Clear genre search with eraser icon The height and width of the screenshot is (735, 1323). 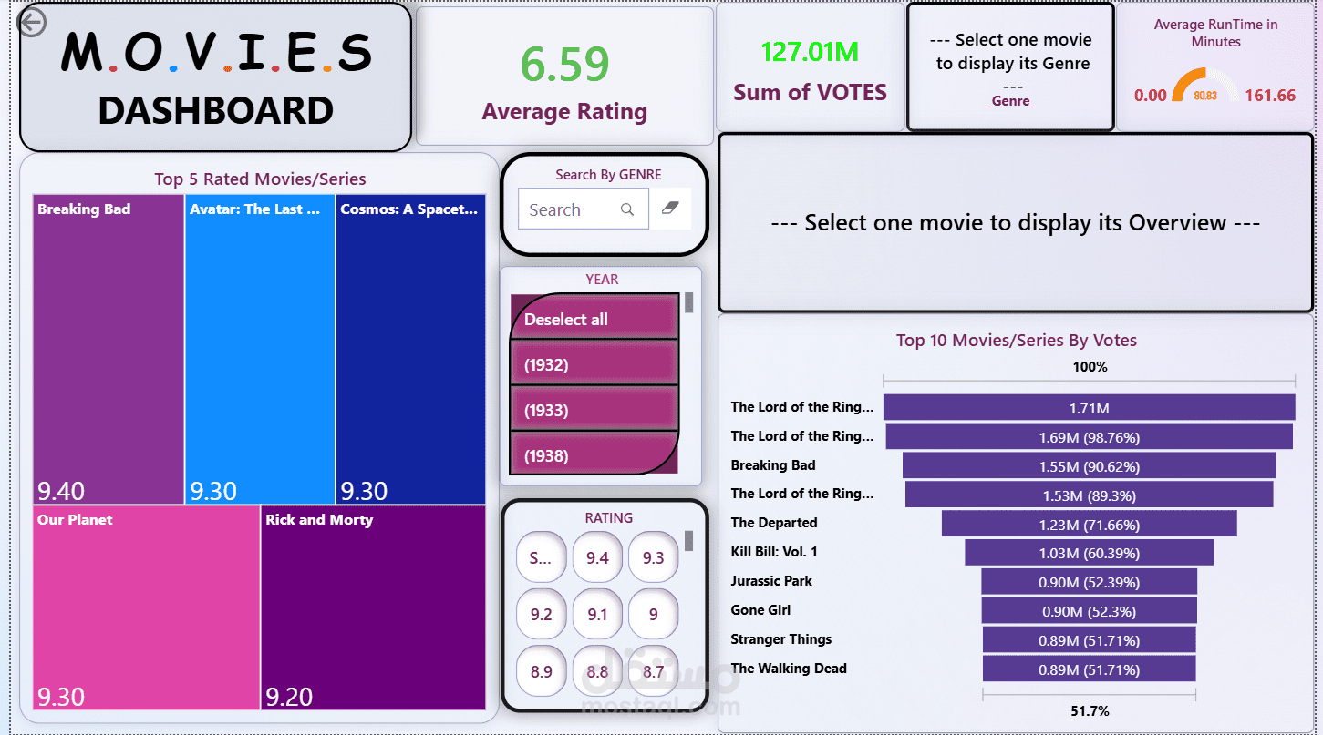(x=670, y=209)
